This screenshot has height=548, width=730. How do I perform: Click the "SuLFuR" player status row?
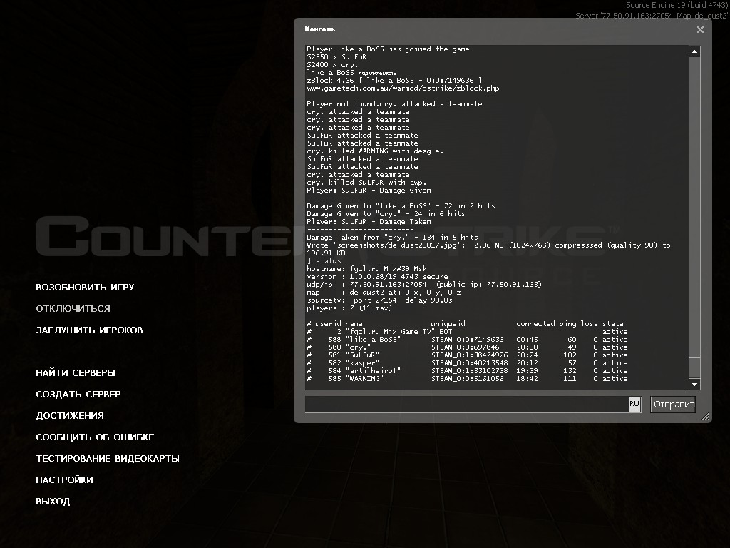[x=467, y=355]
